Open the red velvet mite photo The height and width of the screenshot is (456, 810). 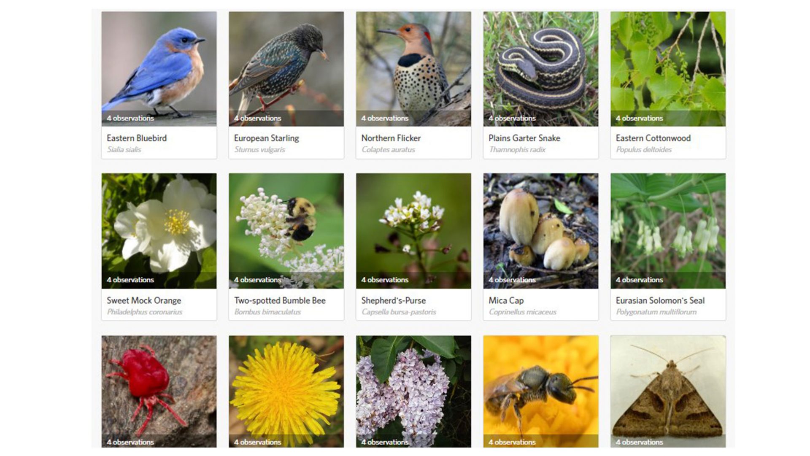click(159, 391)
